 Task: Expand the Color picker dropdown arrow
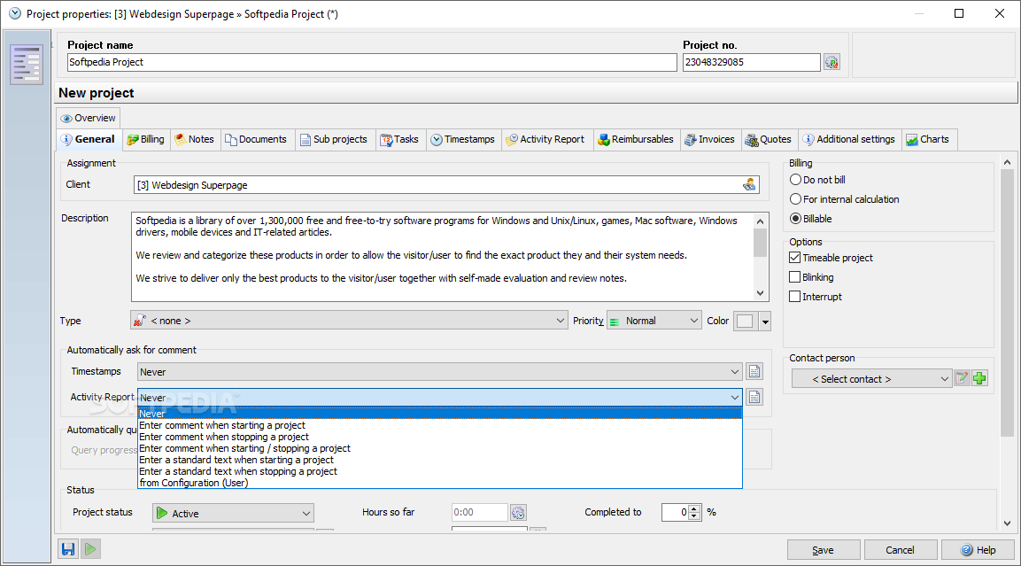765,322
